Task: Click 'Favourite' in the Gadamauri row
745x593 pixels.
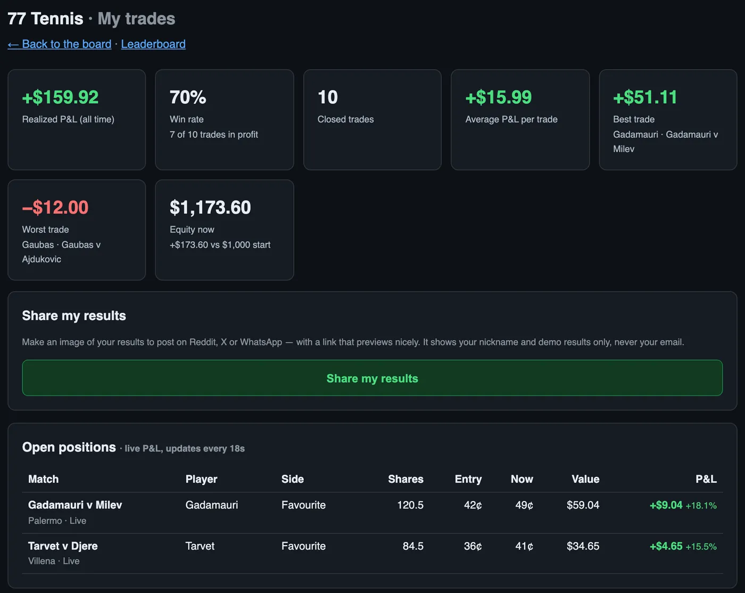Action: [303, 505]
